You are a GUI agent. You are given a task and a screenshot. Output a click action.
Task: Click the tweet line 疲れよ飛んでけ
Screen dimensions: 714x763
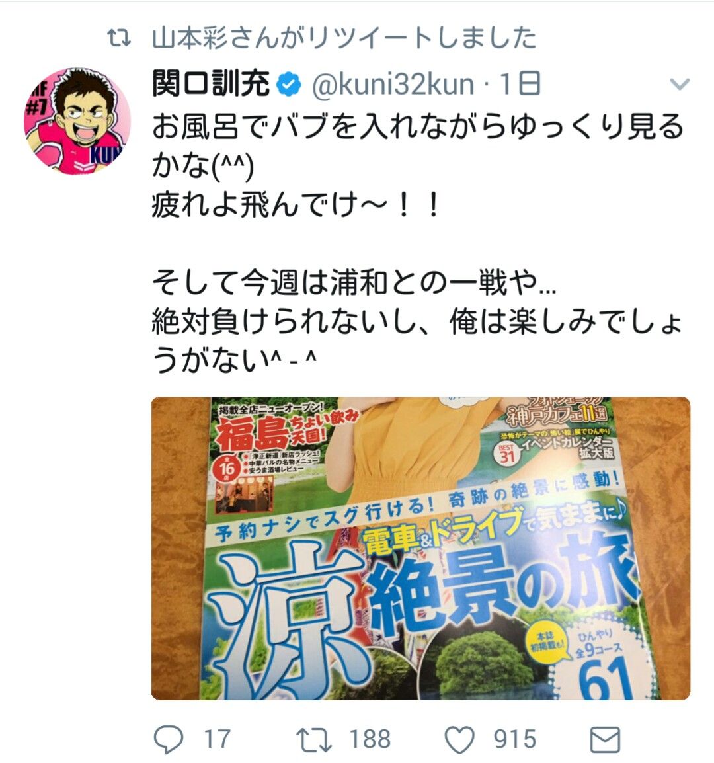point(296,204)
